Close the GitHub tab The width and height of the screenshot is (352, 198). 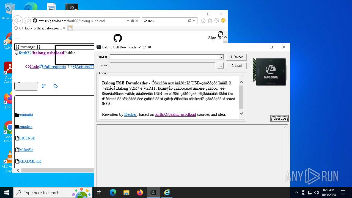pyautogui.click(x=64, y=28)
